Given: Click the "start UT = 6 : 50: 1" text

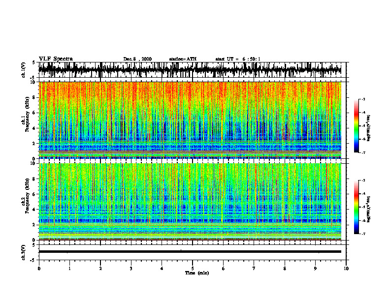Looking at the screenshot, I should click(x=238, y=59).
